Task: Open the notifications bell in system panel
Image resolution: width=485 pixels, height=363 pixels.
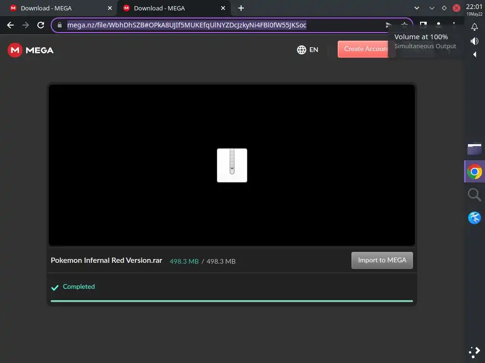Action: click(475, 27)
